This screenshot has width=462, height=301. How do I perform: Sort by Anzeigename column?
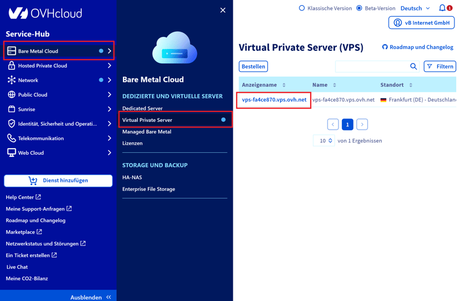pyautogui.click(x=284, y=85)
